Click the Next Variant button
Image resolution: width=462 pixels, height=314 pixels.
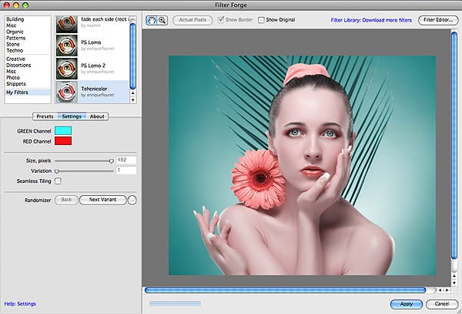click(103, 200)
